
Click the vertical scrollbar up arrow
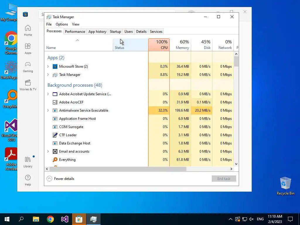[x=236, y=54]
